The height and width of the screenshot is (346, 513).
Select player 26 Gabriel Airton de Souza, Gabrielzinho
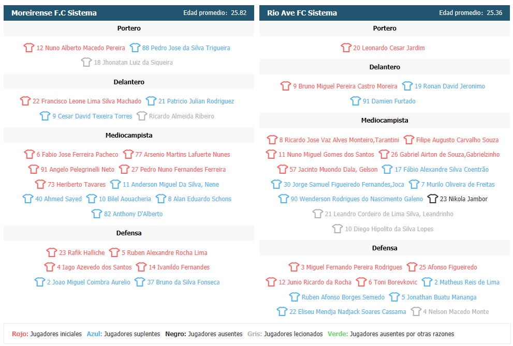click(445, 154)
